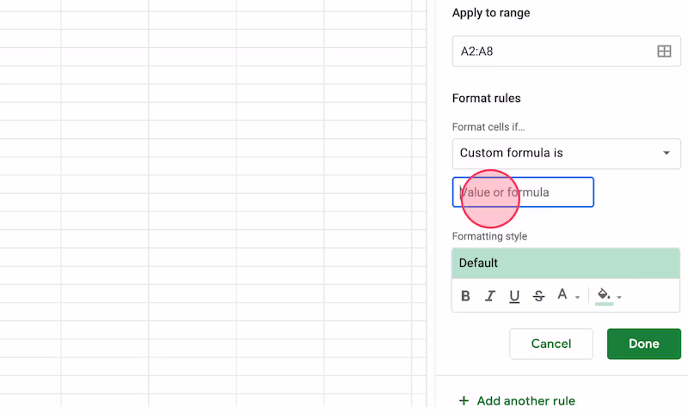Select the Default formatting style preview
This screenshot has width=688, height=414.
pyautogui.click(x=566, y=263)
